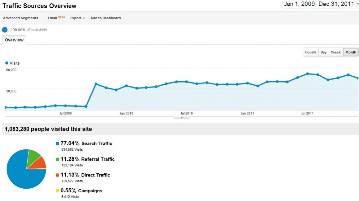Click the Traffic Sources Overview title
Image resolution: width=359 pixels, height=201 pixels.
[x=39, y=6]
